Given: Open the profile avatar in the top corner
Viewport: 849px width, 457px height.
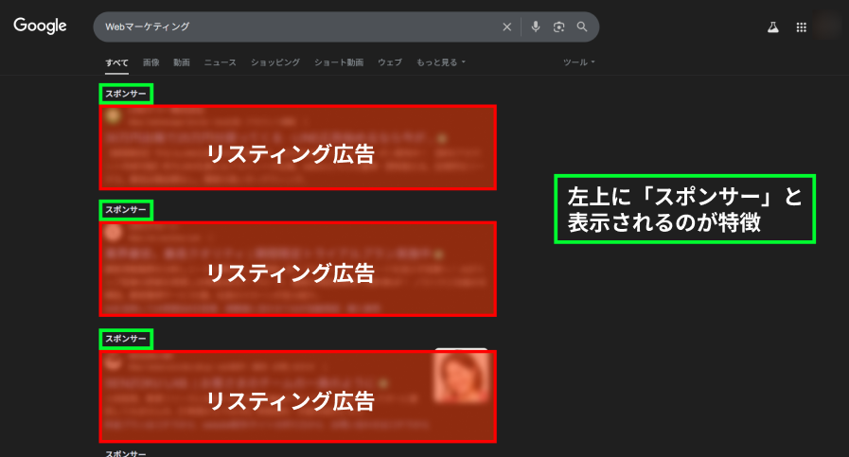Looking at the screenshot, I should pos(827,26).
